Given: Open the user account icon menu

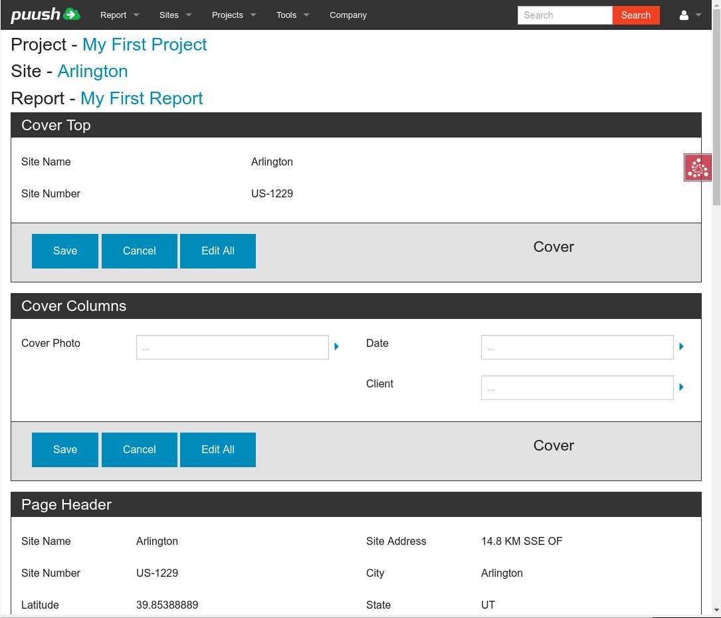Looking at the screenshot, I should [690, 15].
